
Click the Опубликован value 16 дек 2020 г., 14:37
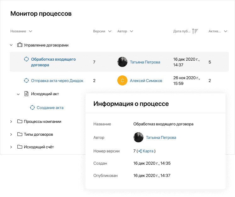pos(152,176)
